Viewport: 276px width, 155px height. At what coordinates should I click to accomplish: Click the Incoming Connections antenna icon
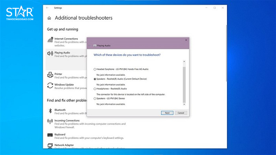(50, 121)
